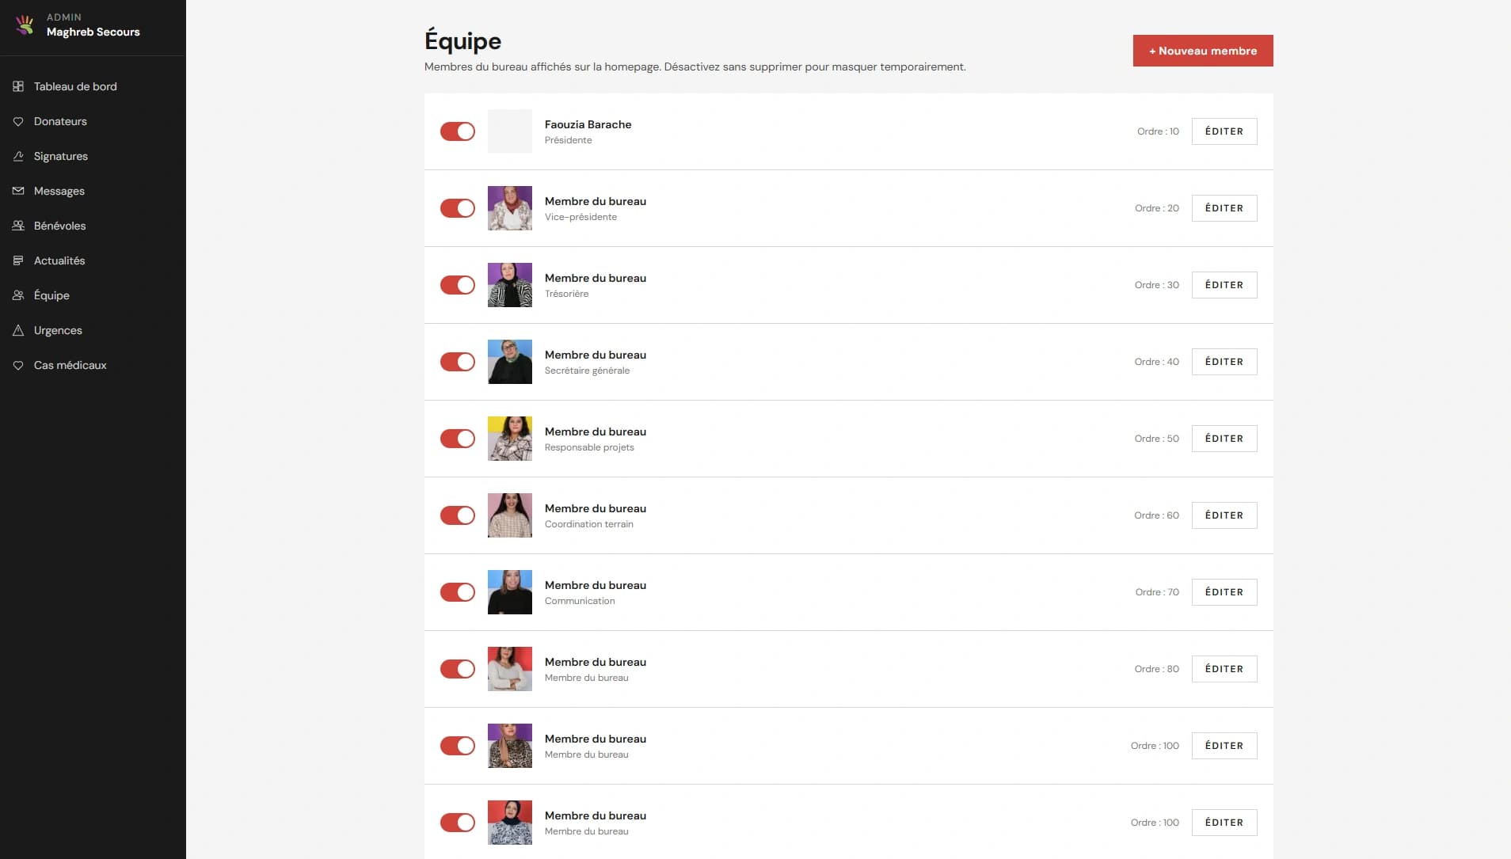The image size is (1511, 859).
Task: Click the 'Secrétaire générale' role text
Action: tap(587, 371)
